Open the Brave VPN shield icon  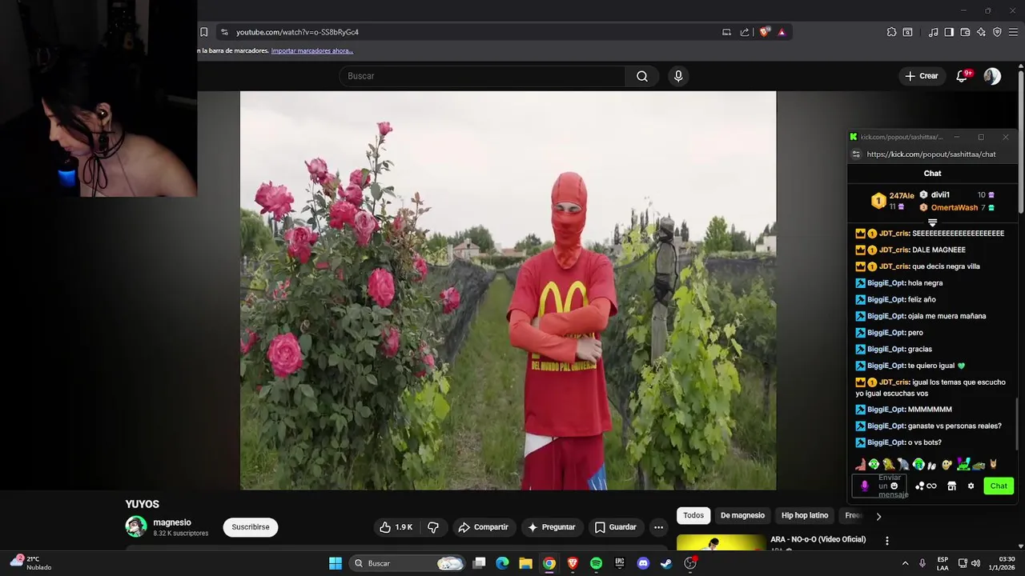997,32
